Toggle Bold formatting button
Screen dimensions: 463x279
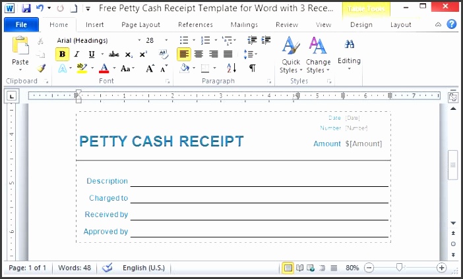(63, 54)
